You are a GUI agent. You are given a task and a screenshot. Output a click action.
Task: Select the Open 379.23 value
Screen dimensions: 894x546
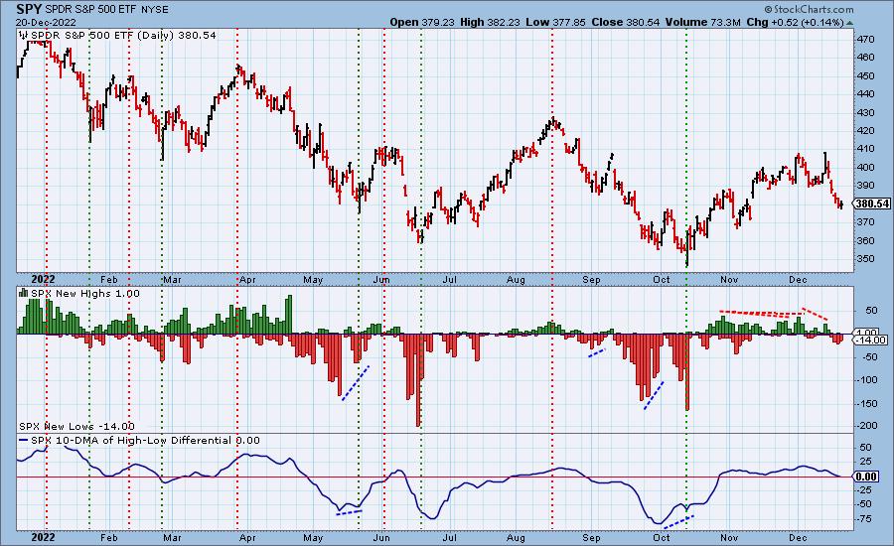tap(422, 22)
